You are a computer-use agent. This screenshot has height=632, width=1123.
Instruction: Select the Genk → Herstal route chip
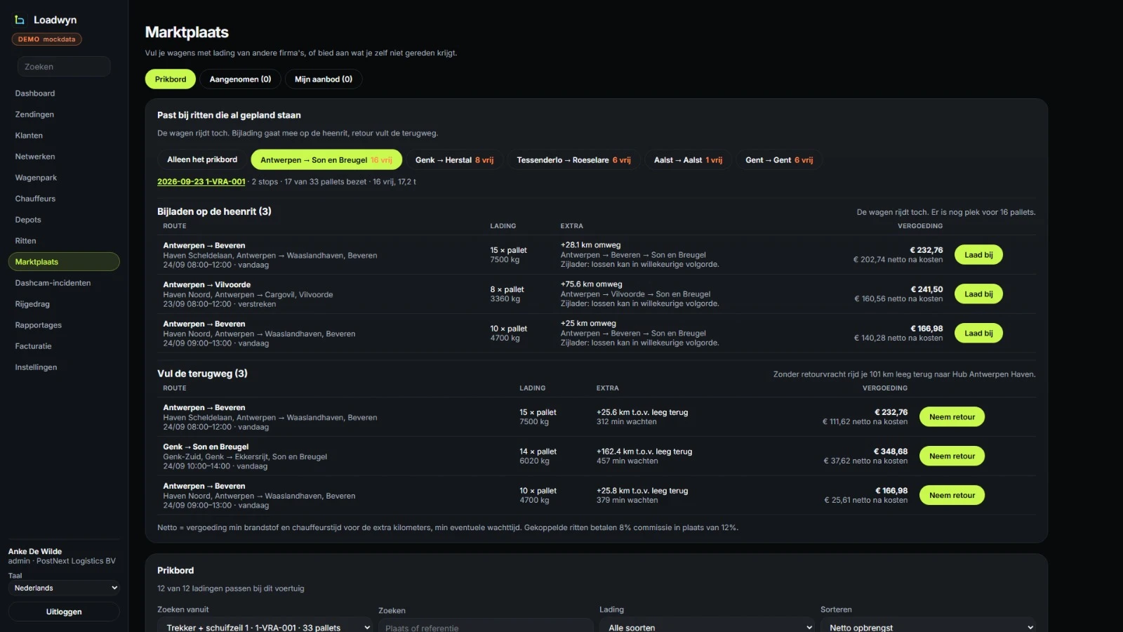tap(454, 160)
